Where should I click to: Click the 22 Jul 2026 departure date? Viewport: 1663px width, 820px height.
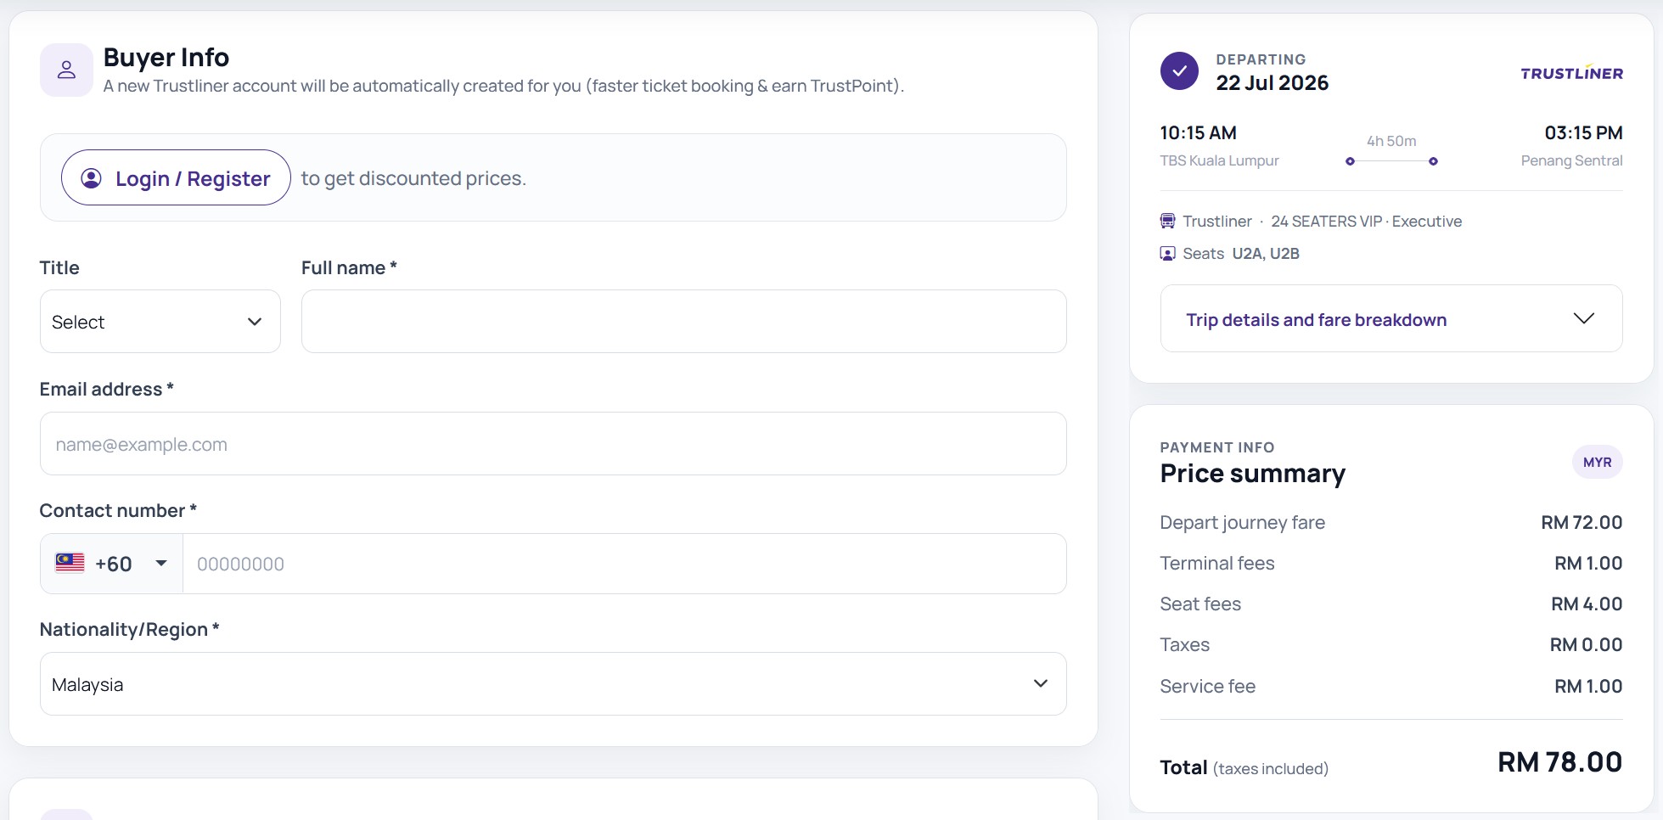[x=1272, y=83]
